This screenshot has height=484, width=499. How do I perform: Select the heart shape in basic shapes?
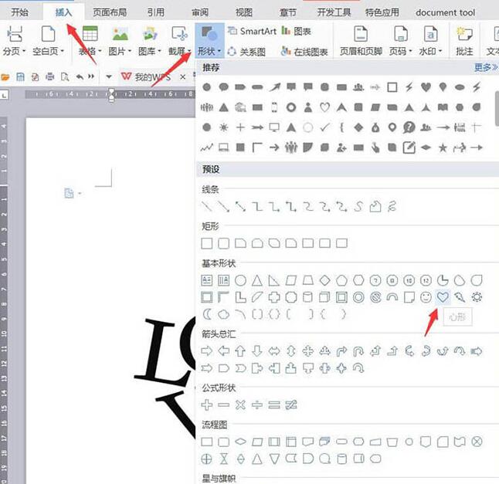(x=443, y=297)
